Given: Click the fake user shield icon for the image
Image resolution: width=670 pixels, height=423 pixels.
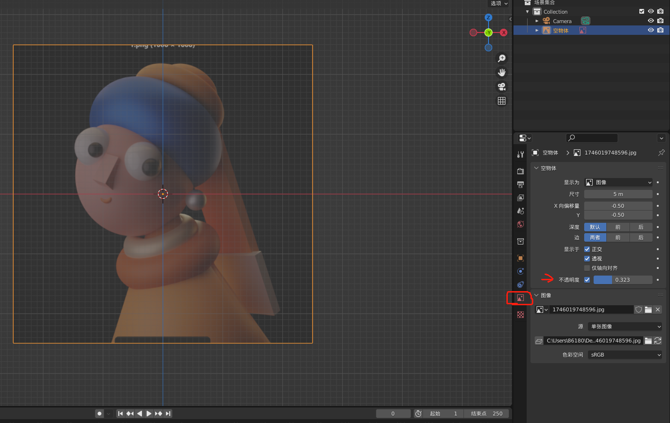Looking at the screenshot, I should [x=638, y=309].
